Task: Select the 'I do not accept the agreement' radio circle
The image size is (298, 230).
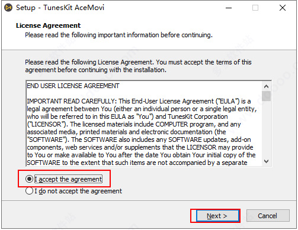Action: coord(29,191)
